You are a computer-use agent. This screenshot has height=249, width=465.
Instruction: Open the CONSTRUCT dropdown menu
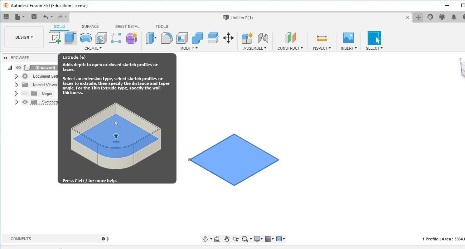pyautogui.click(x=290, y=48)
